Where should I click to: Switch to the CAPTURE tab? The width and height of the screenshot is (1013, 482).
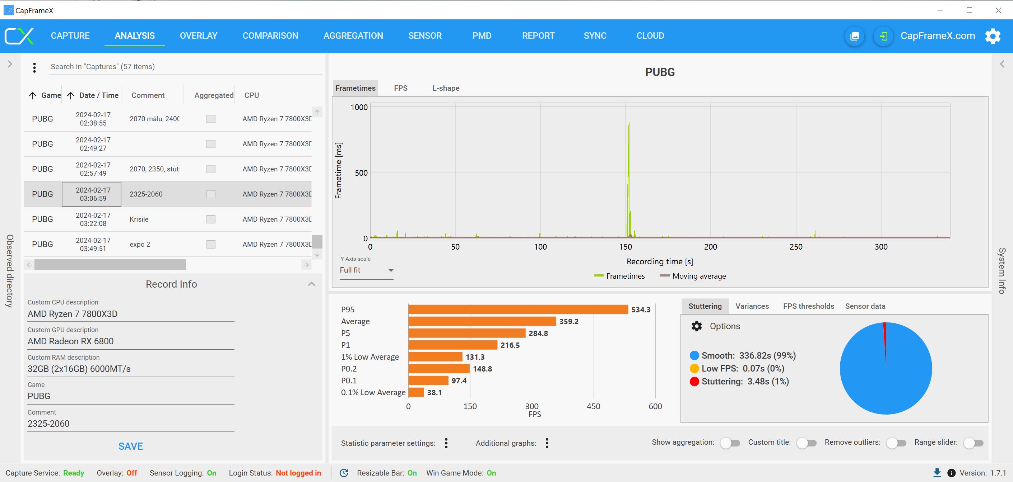[70, 36]
